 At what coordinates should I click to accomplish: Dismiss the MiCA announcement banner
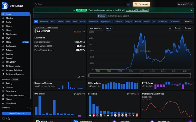(191, 10)
